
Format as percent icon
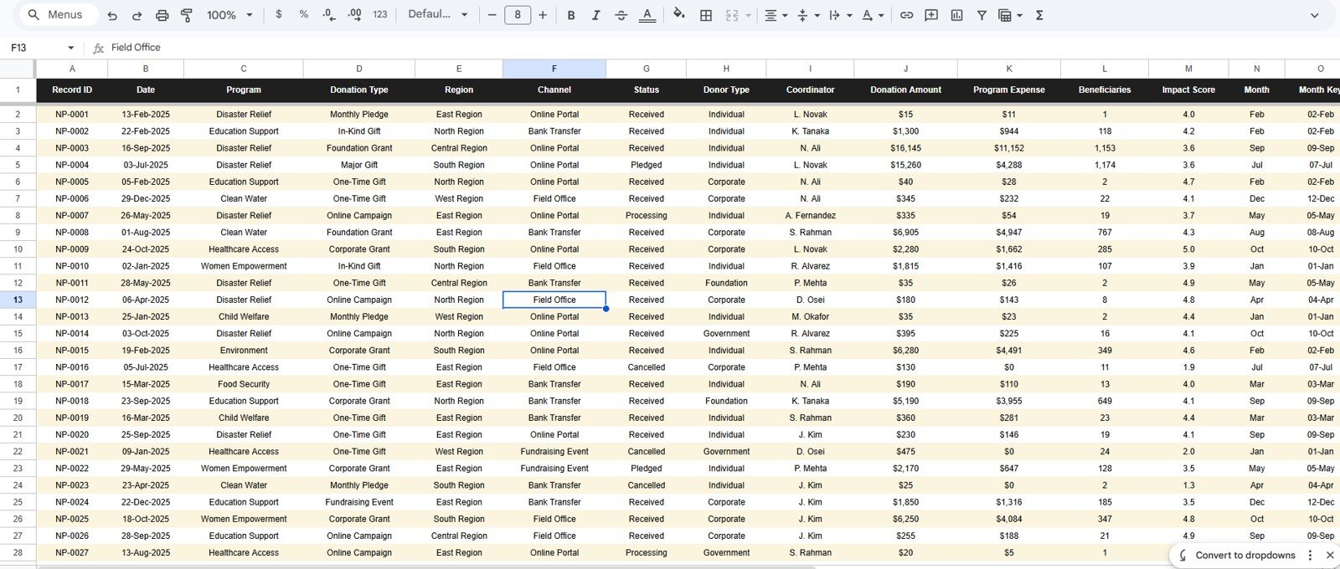(303, 15)
